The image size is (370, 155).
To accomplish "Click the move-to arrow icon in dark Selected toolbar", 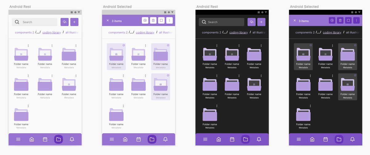I will [x=332, y=20].
